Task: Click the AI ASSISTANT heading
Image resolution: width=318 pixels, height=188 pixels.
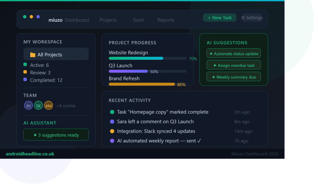Action: (40, 123)
